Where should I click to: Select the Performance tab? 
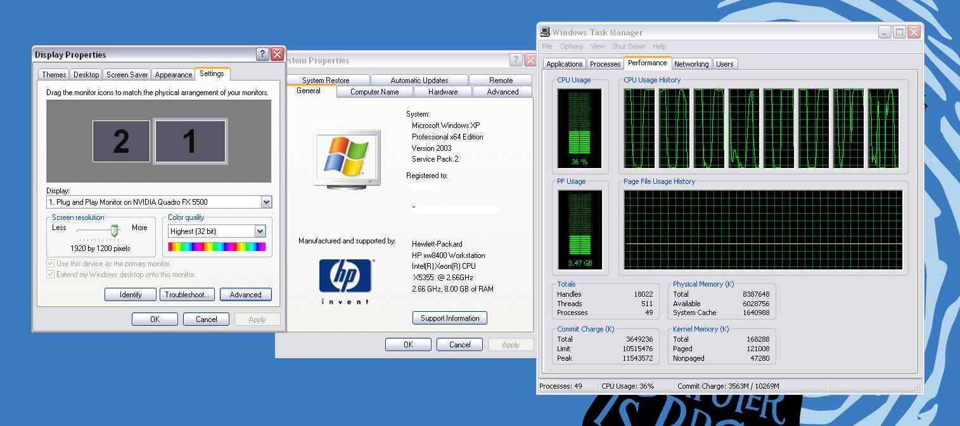coord(648,63)
